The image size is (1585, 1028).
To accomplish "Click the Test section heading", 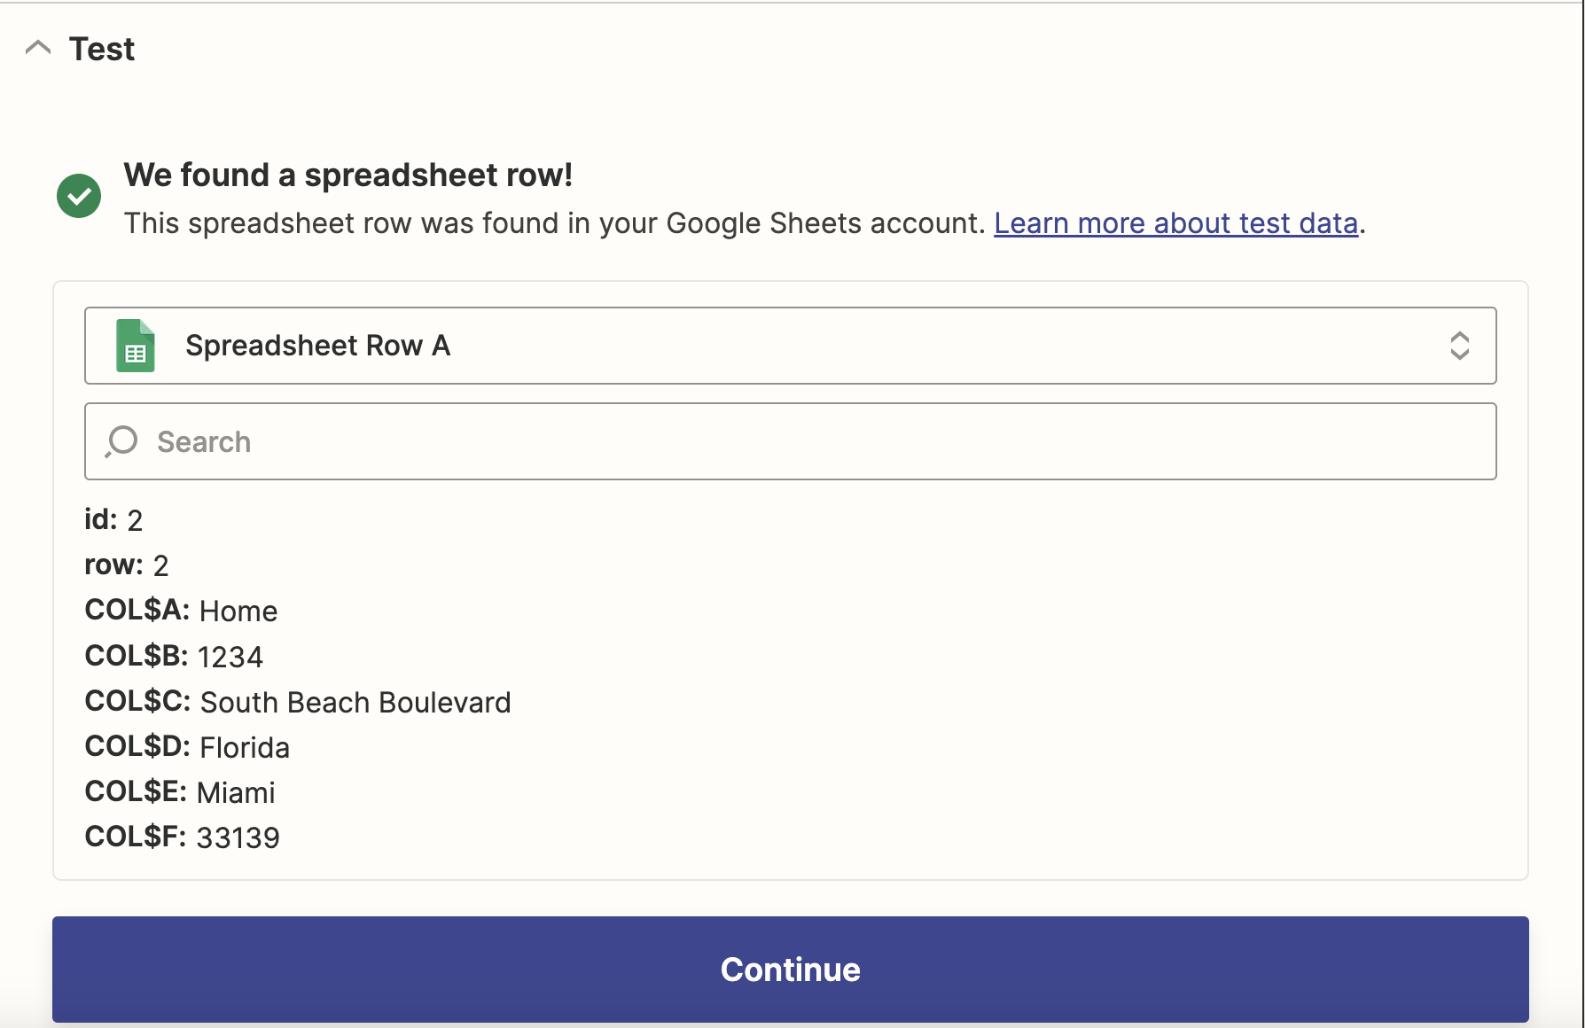I will coord(102,49).
